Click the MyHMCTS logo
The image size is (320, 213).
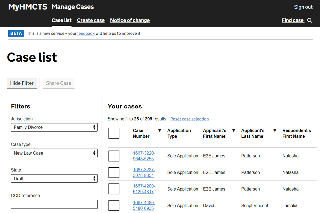pos(28,7)
